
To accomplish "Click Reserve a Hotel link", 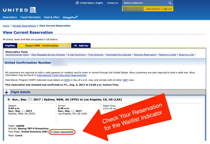I will 168,55.
